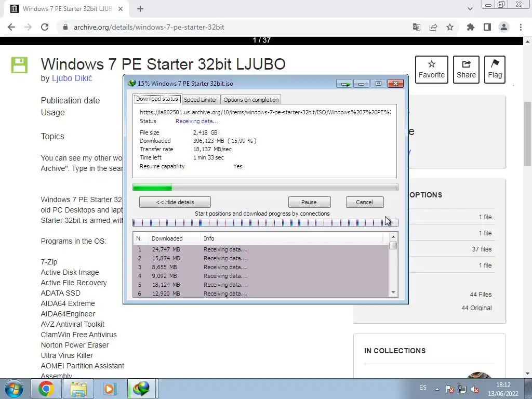
Task: Select connection row with 15,874 MB
Action: (x=261, y=258)
